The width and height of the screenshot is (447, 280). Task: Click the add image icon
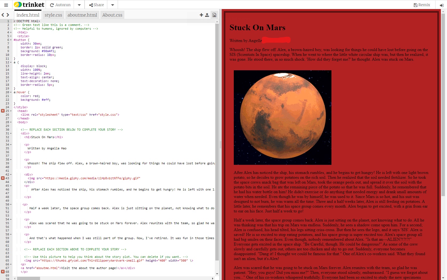point(214,15)
